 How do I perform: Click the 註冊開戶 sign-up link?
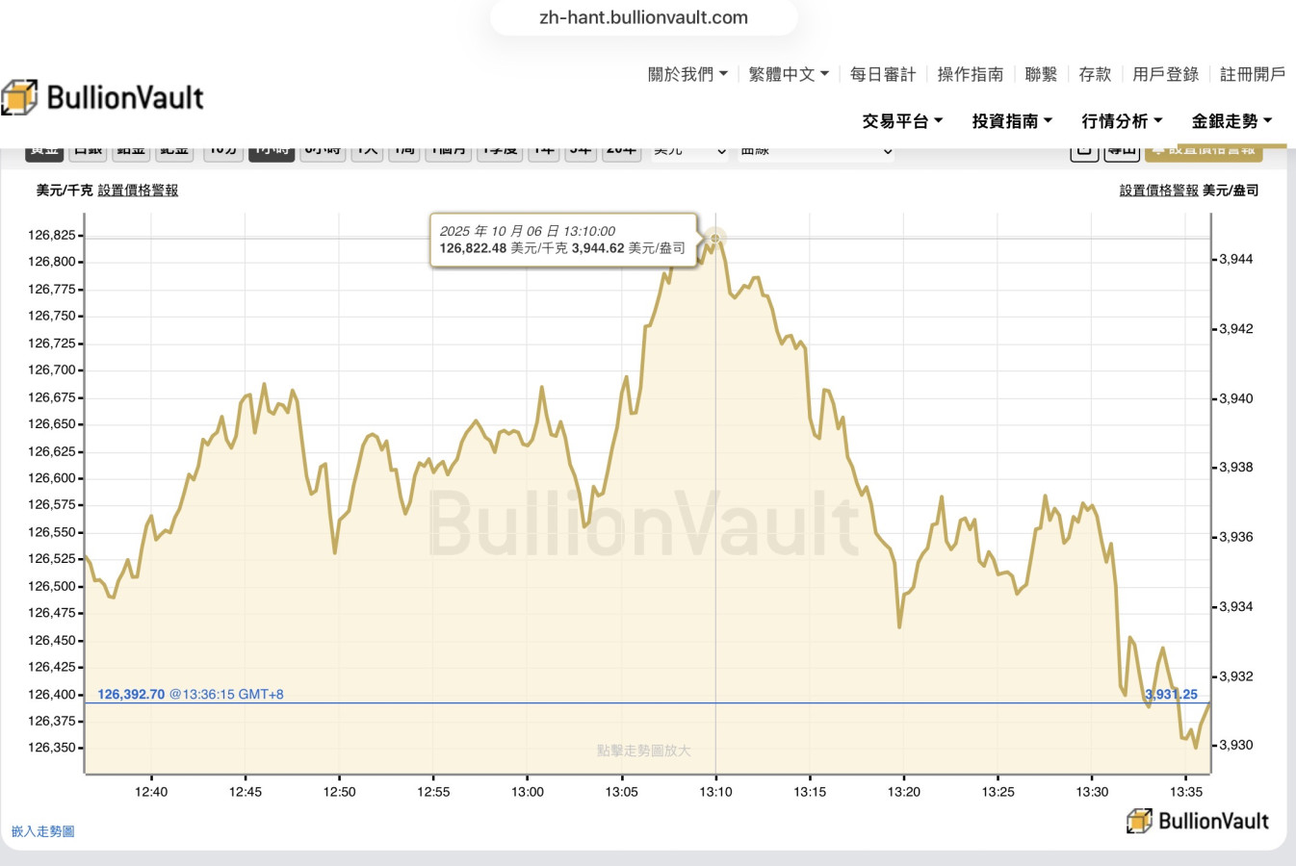click(1253, 74)
